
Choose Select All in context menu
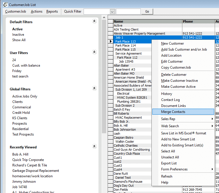(x=168, y=151)
